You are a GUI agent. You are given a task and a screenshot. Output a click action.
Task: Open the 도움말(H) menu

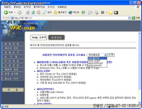click(x=62, y=7)
